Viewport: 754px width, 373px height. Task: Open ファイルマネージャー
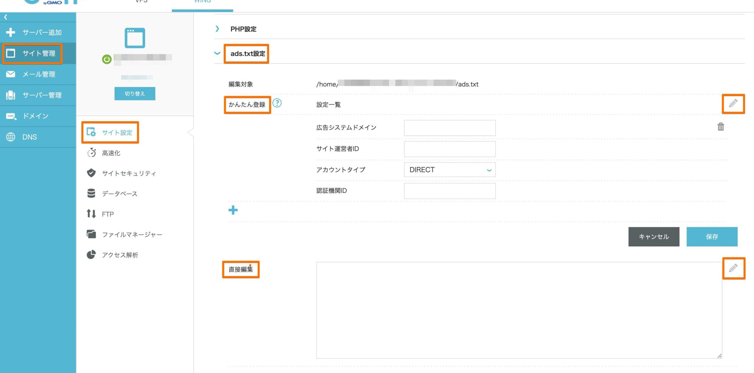[x=133, y=234]
